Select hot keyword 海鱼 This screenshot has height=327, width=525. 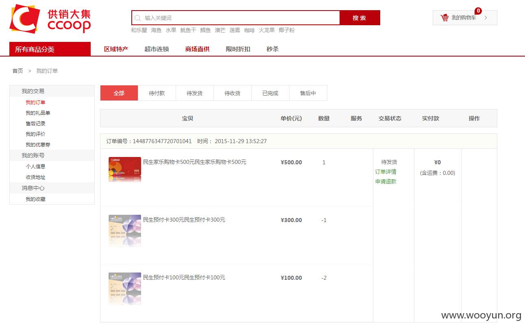[x=156, y=30]
